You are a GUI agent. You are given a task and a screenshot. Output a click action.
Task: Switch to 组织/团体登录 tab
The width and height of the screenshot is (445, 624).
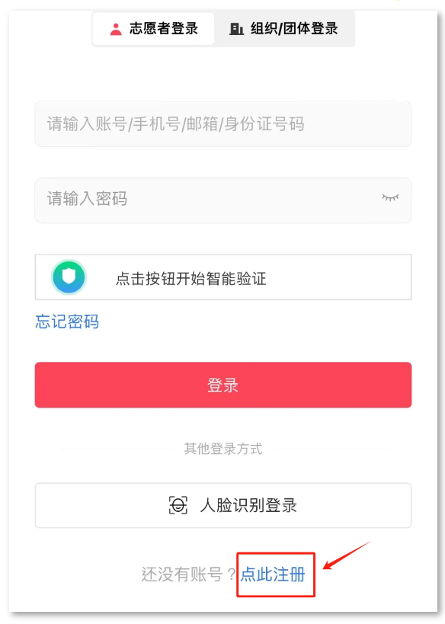(x=283, y=29)
